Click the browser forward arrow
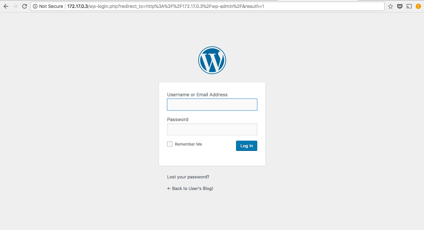Screen dimensions: 424x230 click(x=15, y=6)
